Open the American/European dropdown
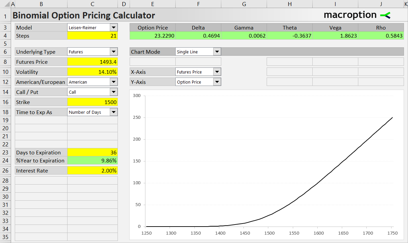408x243 pixels. (114, 82)
